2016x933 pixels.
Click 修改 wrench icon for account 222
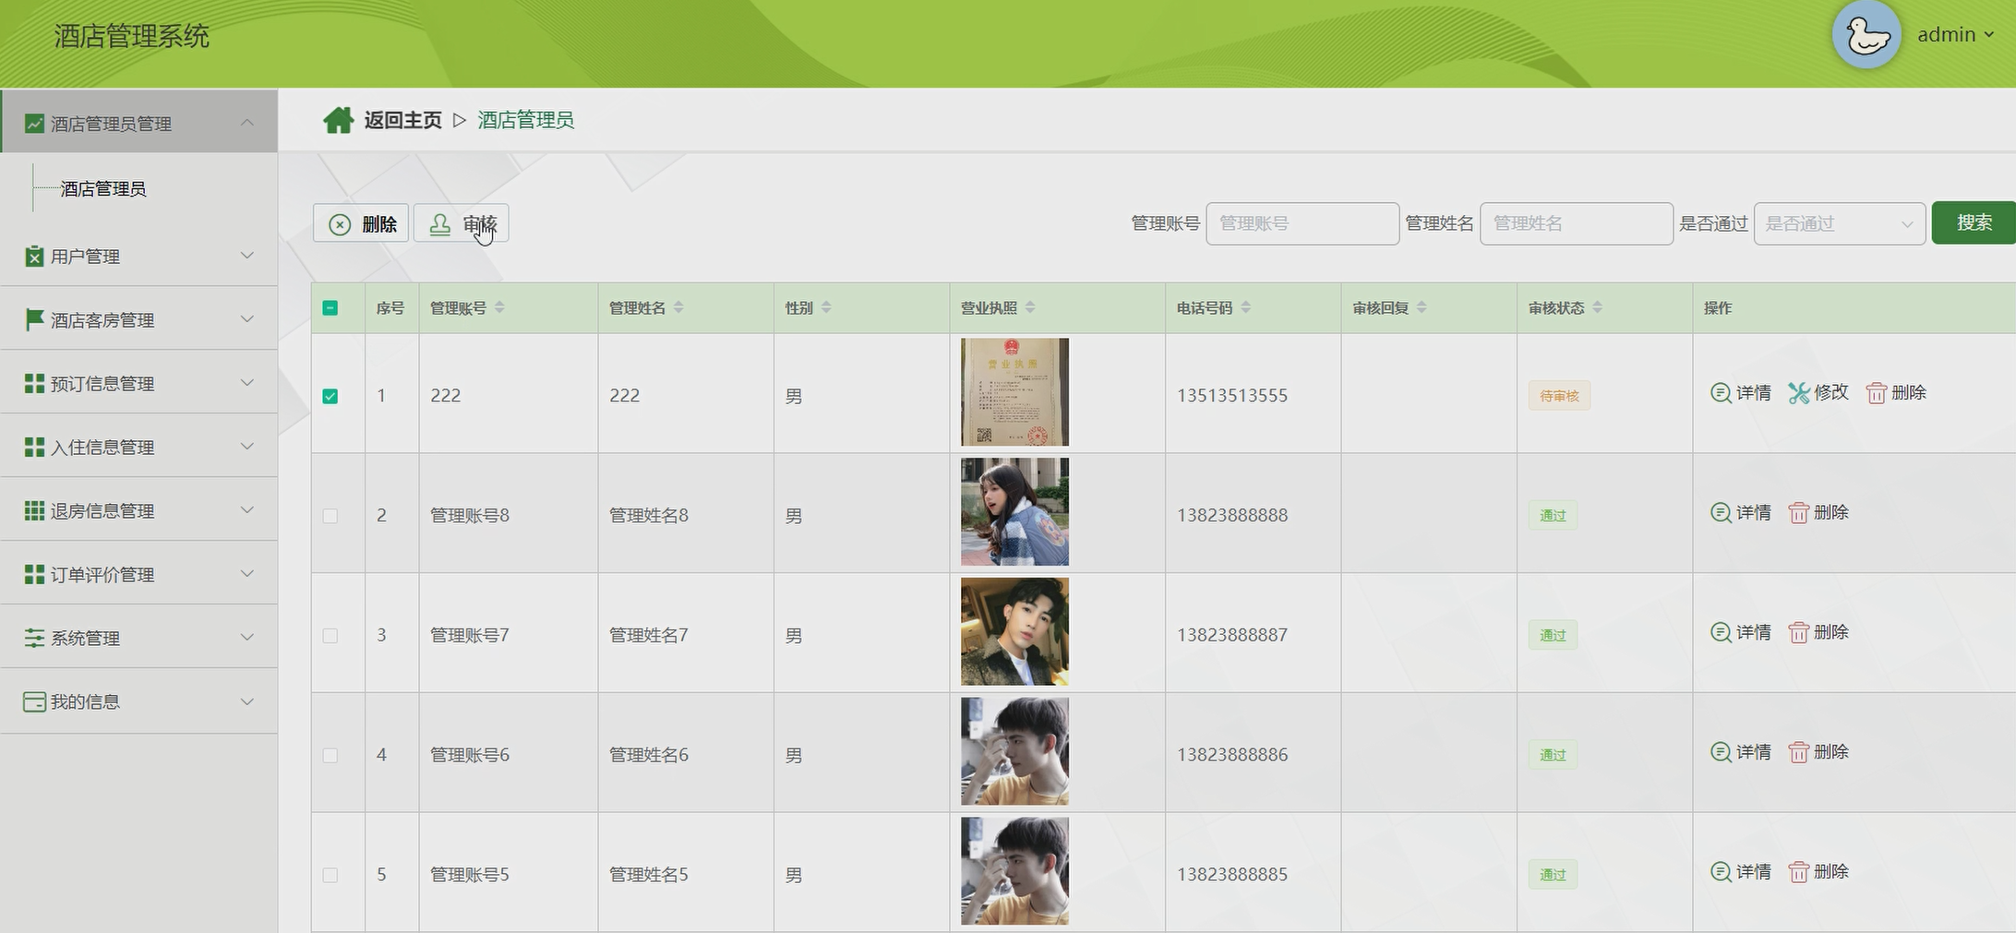[1799, 393]
